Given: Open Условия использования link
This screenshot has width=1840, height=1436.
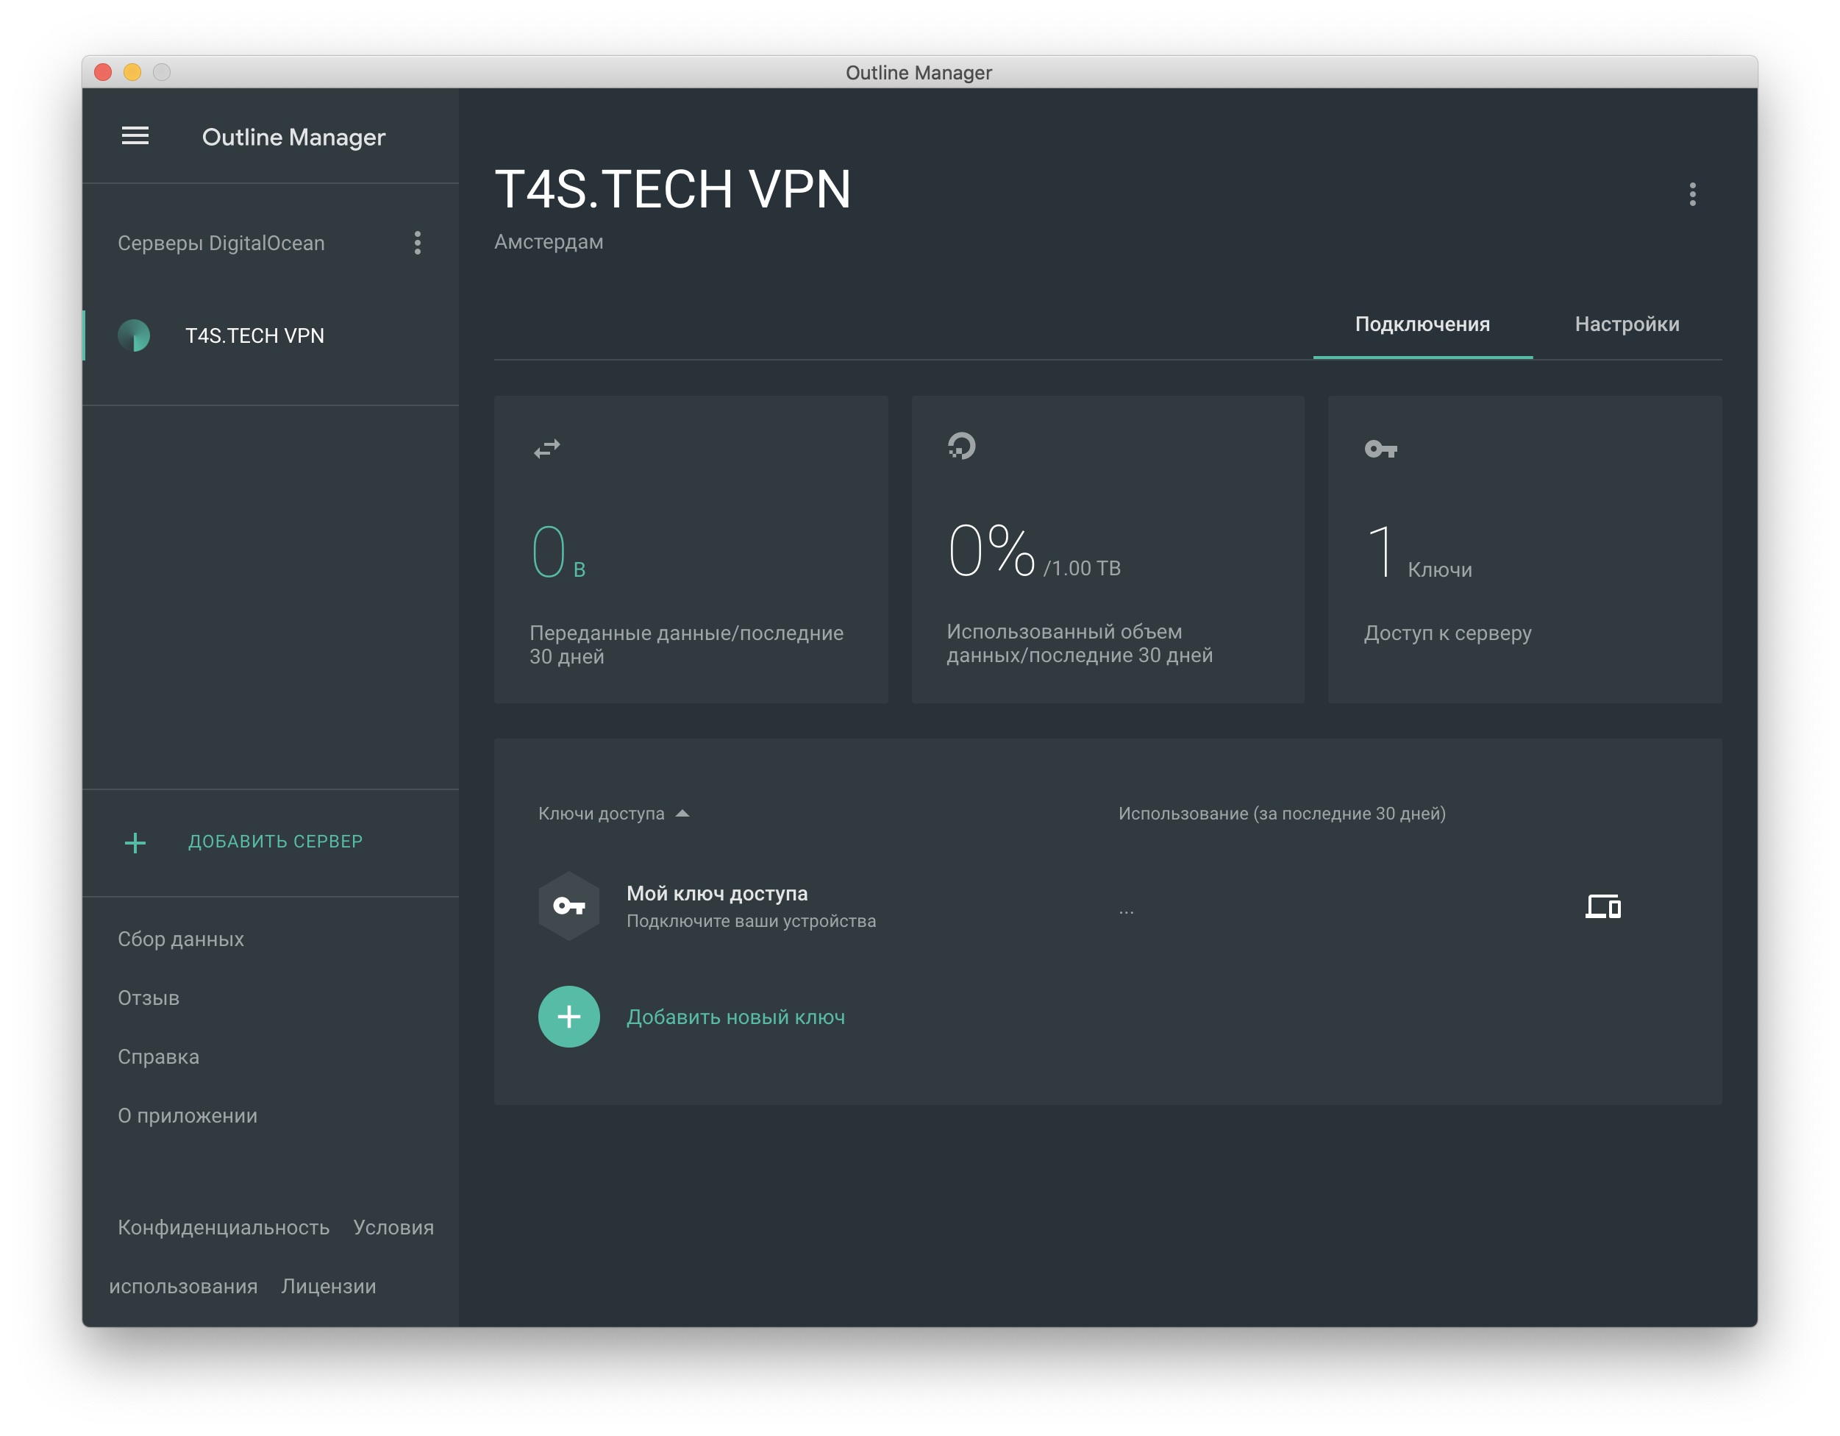Looking at the screenshot, I should (x=393, y=1227).
